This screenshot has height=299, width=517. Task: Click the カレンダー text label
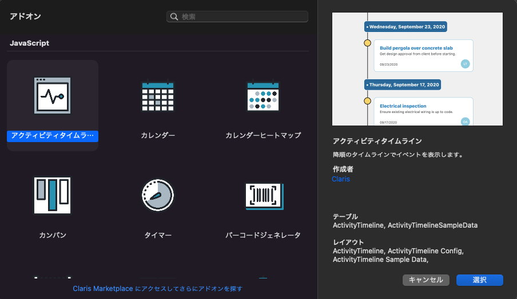click(x=158, y=136)
